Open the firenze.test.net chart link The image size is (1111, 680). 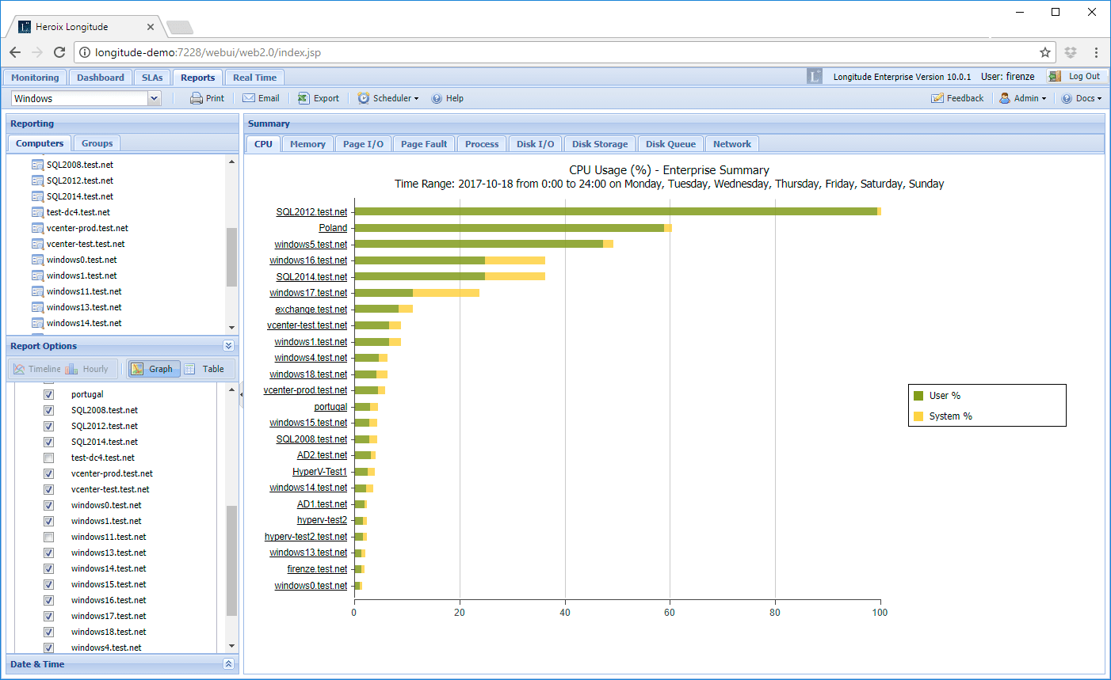point(317,569)
